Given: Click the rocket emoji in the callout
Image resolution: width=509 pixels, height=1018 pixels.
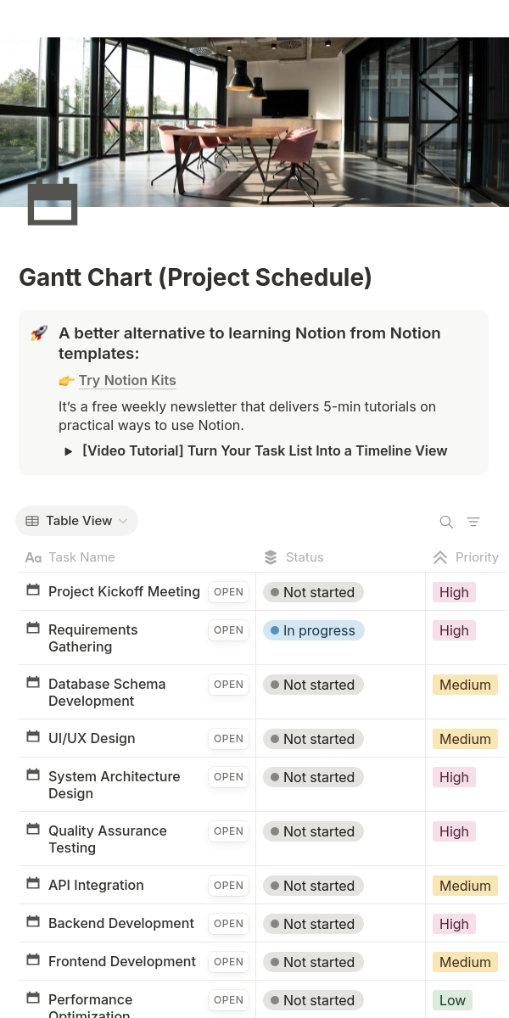Looking at the screenshot, I should tap(39, 333).
